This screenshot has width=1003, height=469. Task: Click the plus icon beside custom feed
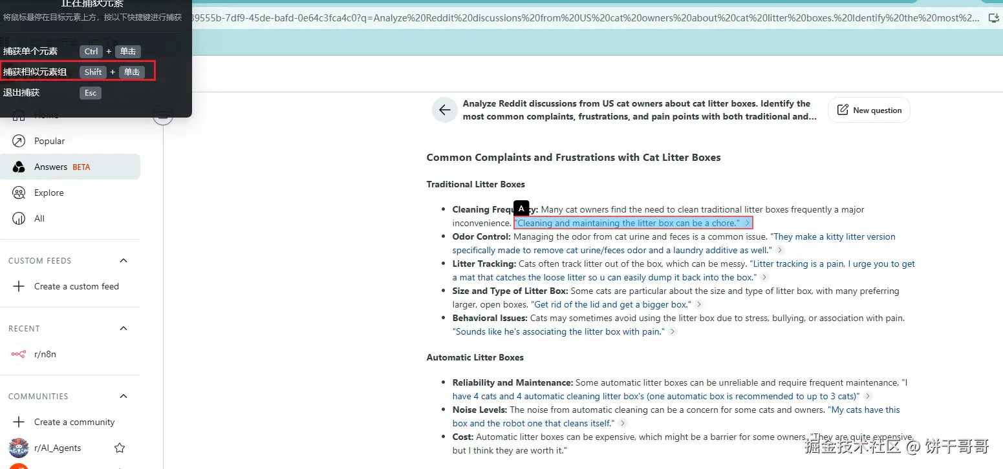[x=19, y=286]
